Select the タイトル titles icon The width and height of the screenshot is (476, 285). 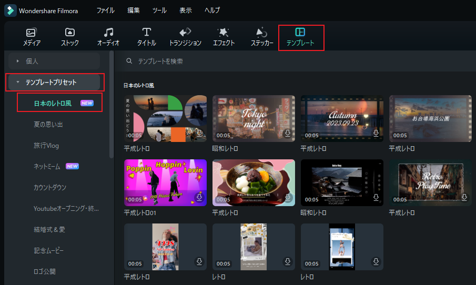(x=147, y=33)
